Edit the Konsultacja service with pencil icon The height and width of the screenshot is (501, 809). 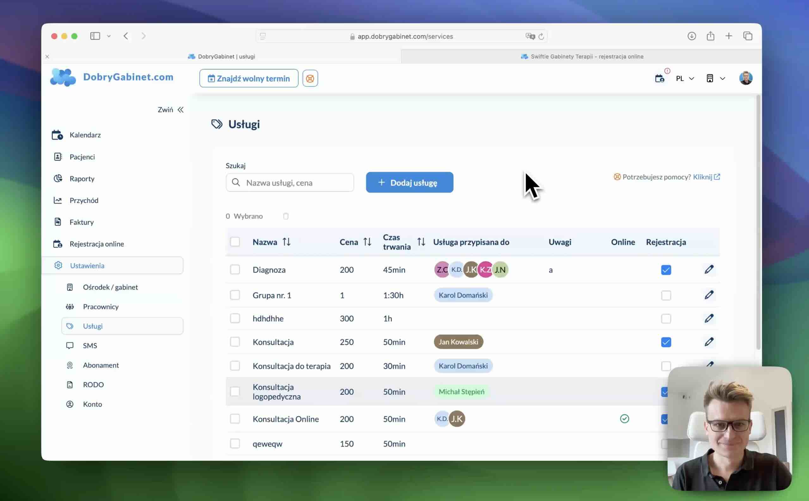point(709,342)
